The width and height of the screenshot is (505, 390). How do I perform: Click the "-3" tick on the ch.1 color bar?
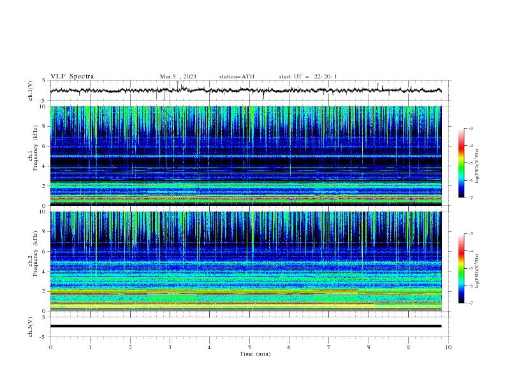470,128
